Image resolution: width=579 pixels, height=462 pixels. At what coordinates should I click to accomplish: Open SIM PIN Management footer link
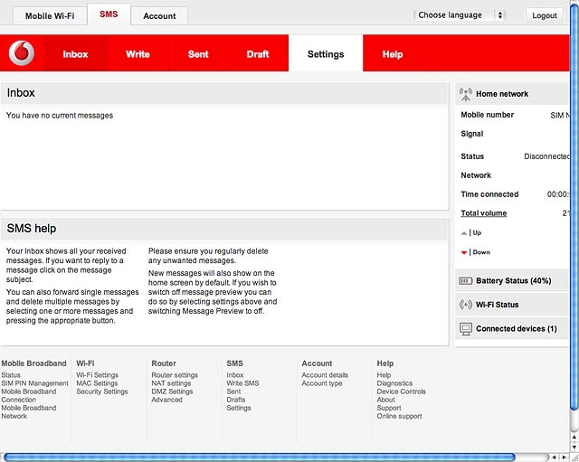(34, 383)
